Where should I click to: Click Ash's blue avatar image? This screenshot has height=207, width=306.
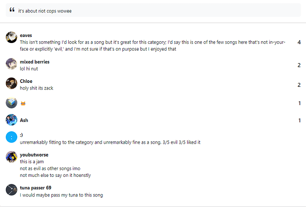12,120
